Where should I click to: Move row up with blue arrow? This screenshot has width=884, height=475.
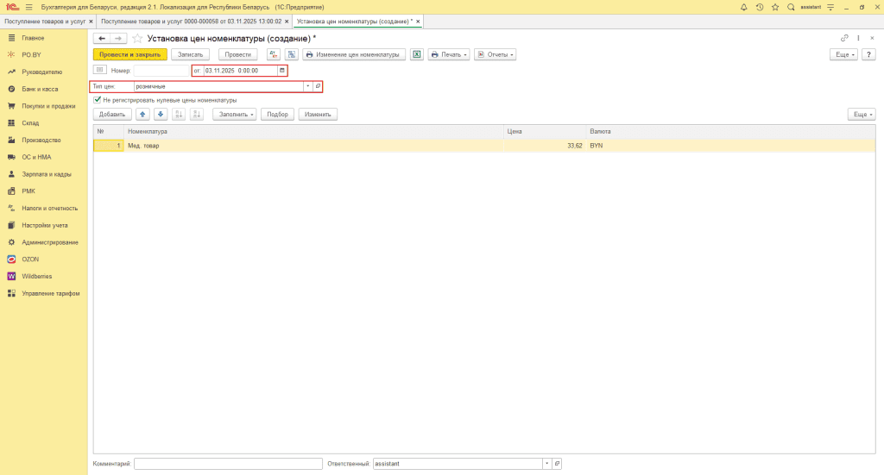(x=142, y=114)
